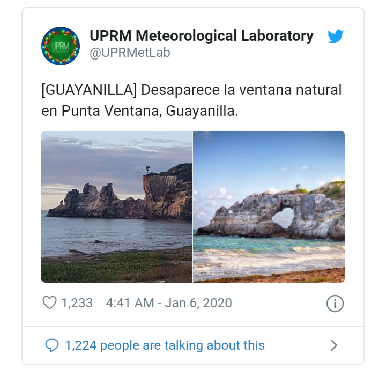386x369 pixels.
Task: Click the UPRM profile avatar
Action: click(61, 46)
